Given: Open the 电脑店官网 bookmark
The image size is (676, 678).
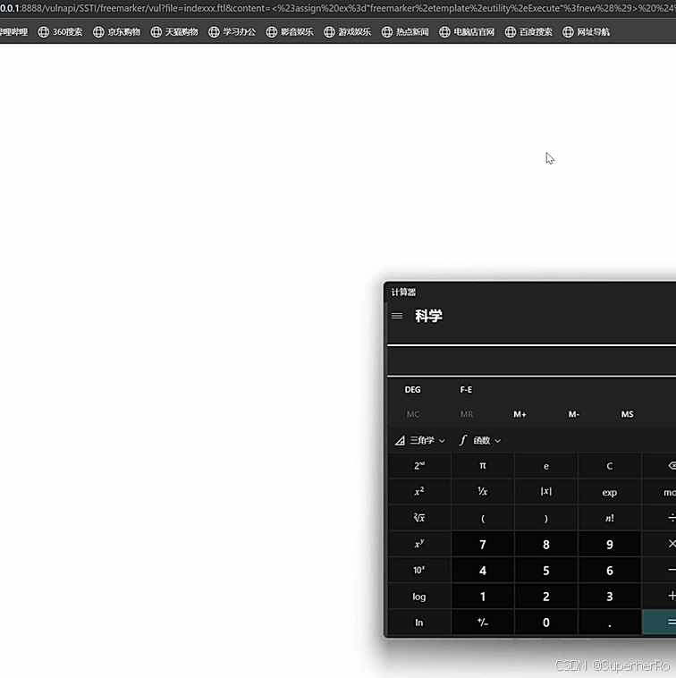Looking at the screenshot, I should pyautogui.click(x=467, y=31).
